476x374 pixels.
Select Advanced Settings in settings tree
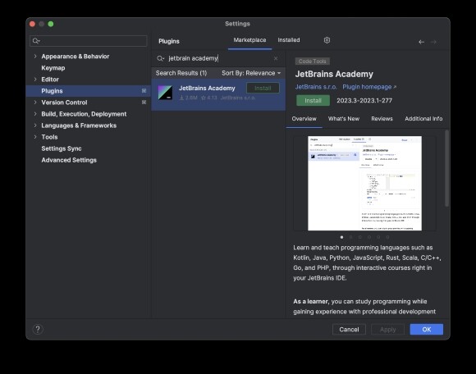pos(69,160)
